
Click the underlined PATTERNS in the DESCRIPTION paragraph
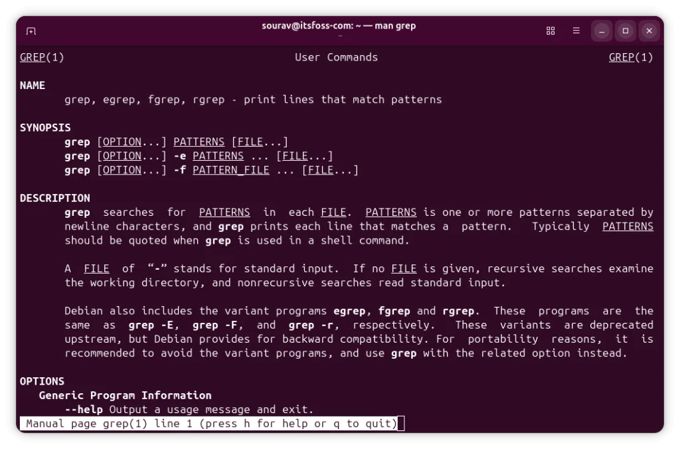point(224,212)
